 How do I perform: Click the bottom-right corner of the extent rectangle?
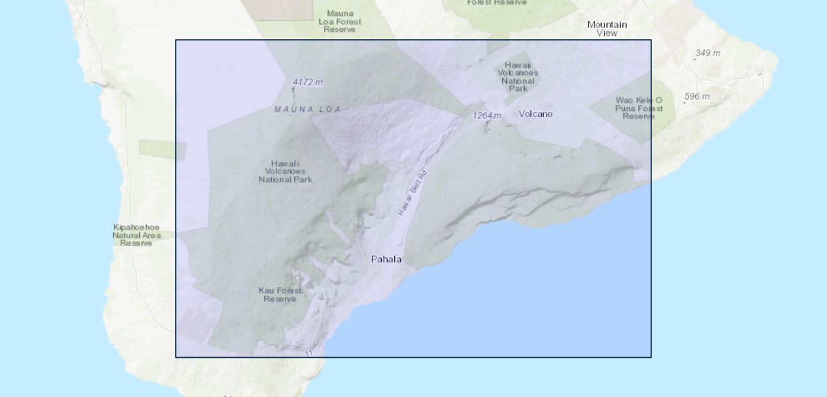click(x=651, y=357)
